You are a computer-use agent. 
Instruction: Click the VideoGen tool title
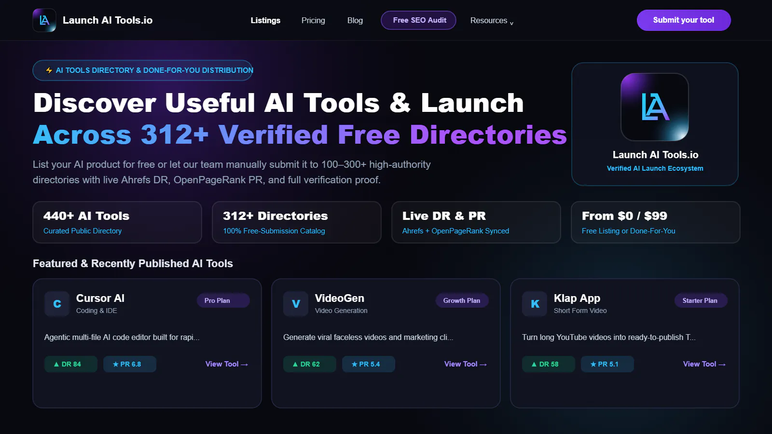tap(340, 298)
